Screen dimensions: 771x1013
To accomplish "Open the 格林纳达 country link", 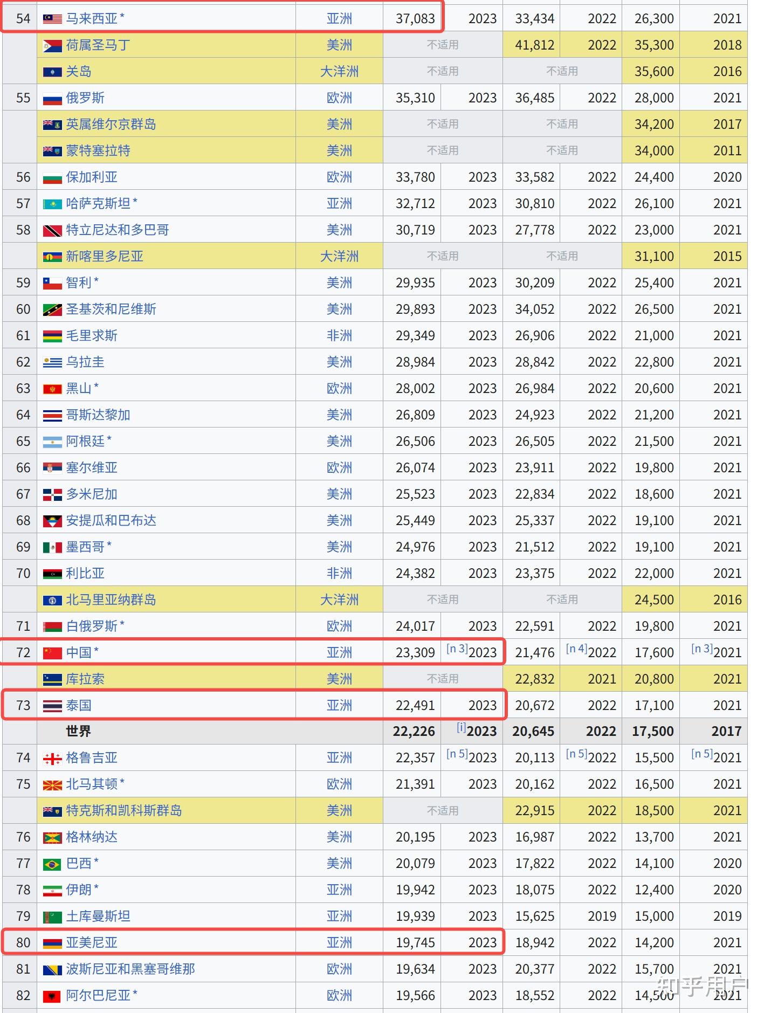I will [x=92, y=837].
